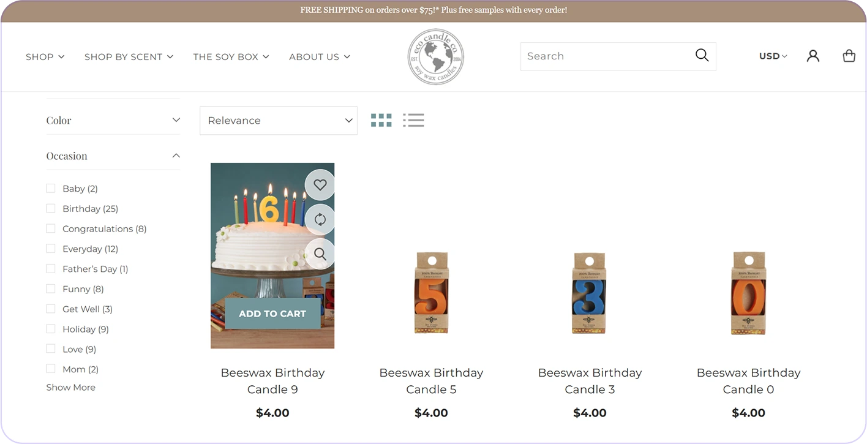Add Candle 9 to wishlist heart

[x=320, y=185]
